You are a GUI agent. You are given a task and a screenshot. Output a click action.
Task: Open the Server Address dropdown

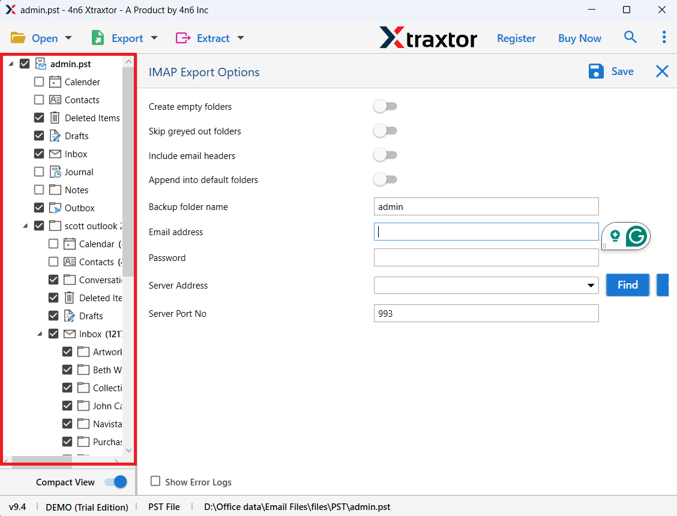tap(591, 286)
